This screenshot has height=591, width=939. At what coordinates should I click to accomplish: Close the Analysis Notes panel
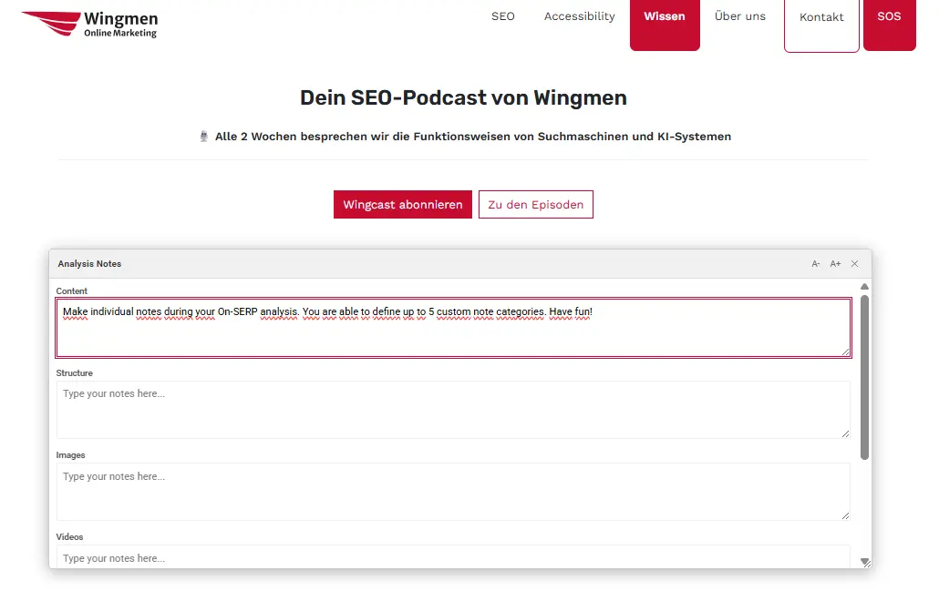[x=854, y=264]
